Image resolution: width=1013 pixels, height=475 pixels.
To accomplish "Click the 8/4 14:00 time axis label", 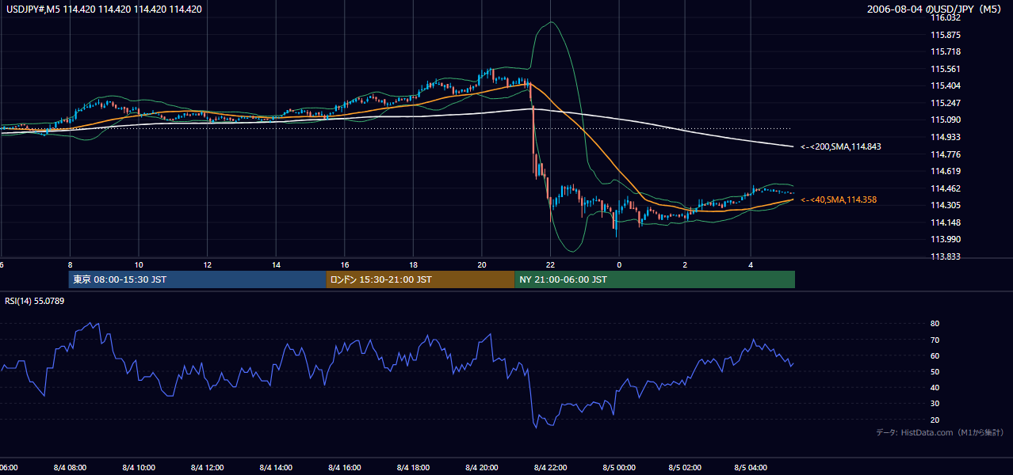I will coord(276,467).
